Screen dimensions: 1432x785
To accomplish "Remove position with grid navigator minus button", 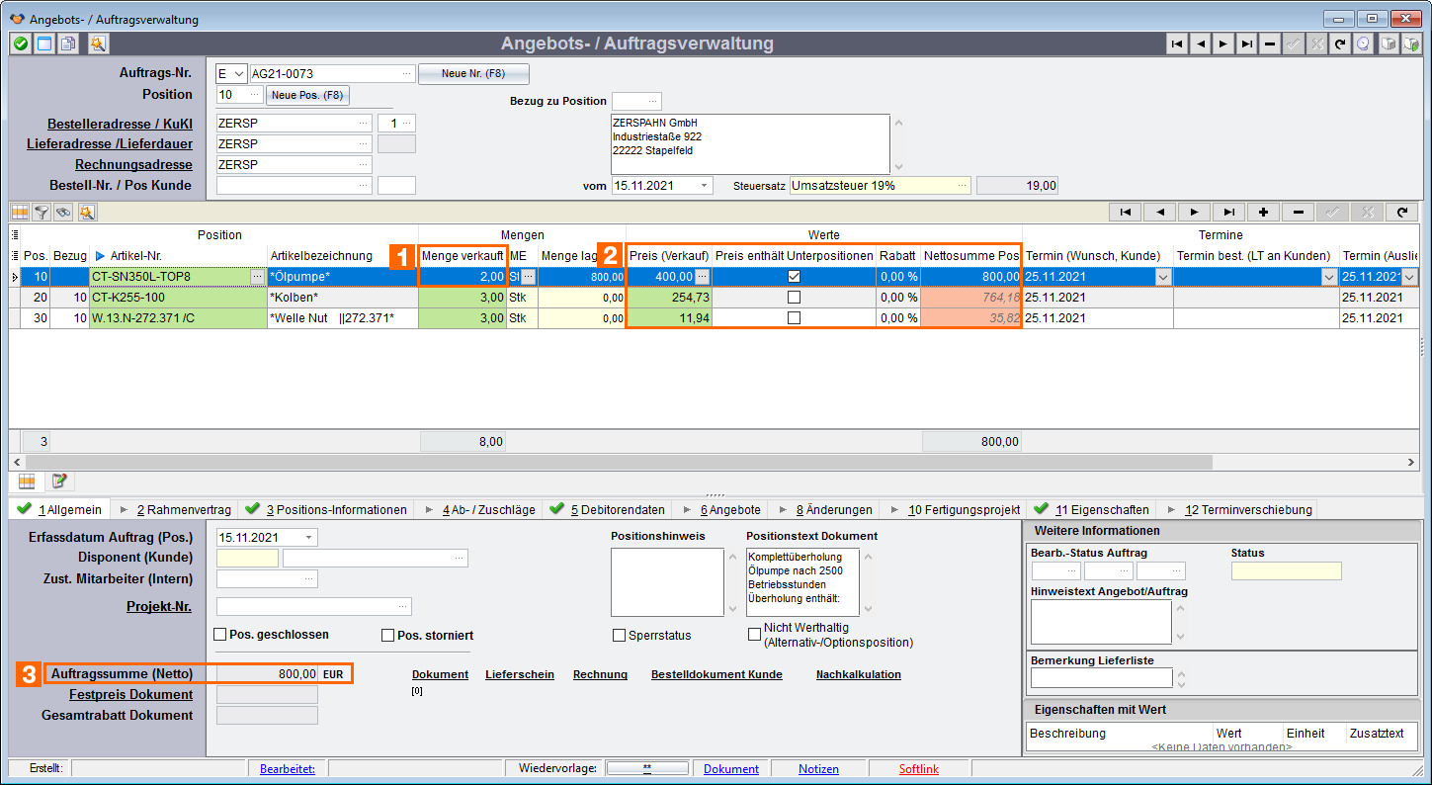I will [x=1298, y=212].
